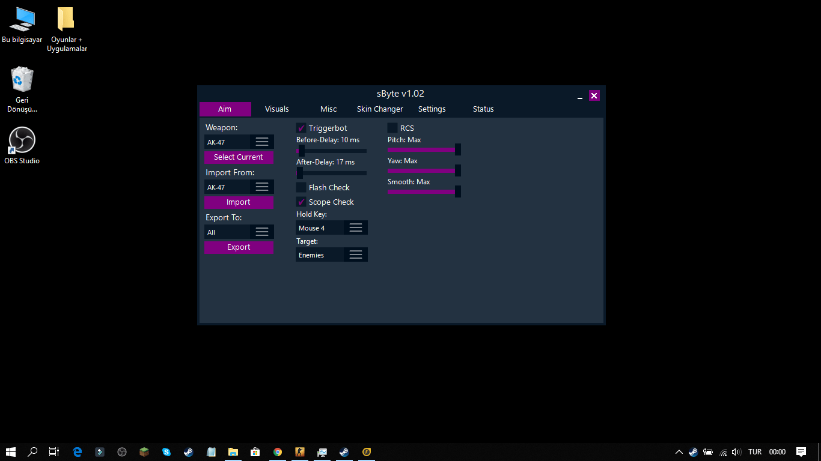
Task: Open File Explorer from the taskbar
Action: 233,452
